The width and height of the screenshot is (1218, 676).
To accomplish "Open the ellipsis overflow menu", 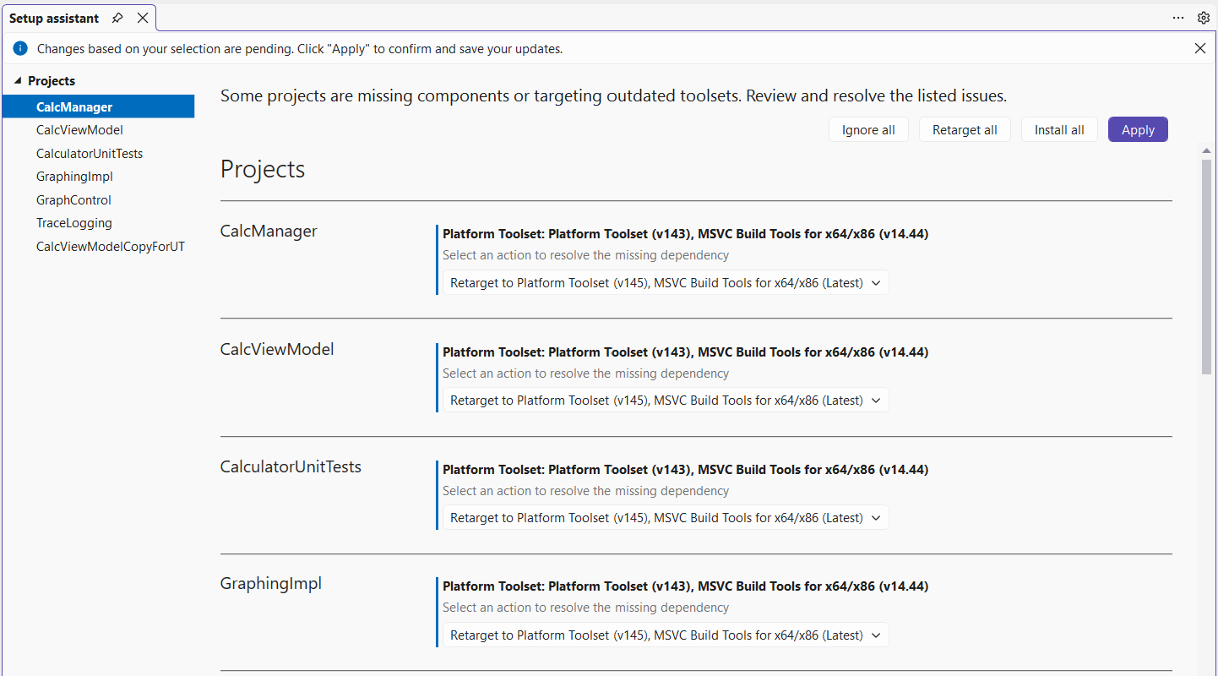I will 1177,17.
